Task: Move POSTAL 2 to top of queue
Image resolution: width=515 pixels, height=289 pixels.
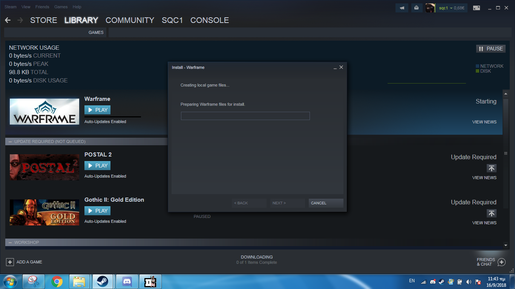Action: (x=491, y=168)
